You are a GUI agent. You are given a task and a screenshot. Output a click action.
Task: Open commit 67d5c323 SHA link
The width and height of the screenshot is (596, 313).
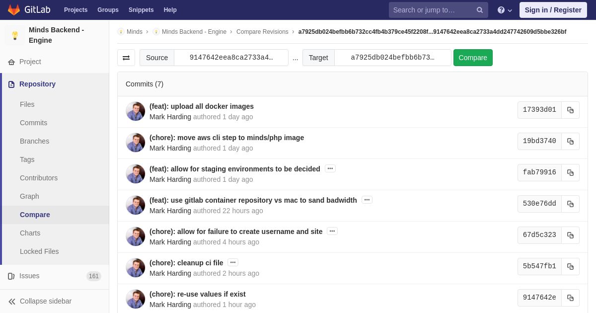coord(539,235)
